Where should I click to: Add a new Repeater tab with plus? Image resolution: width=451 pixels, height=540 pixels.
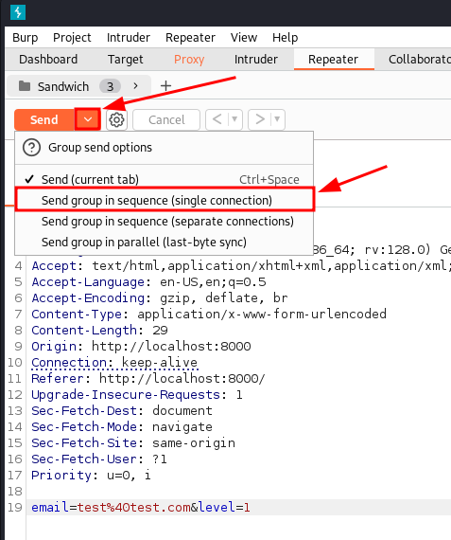pos(166,86)
